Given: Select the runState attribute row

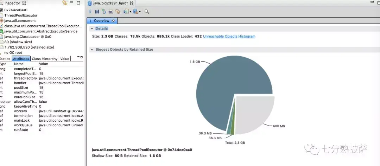Looking at the screenshot, I should pyautogui.click(x=42, y=130).
